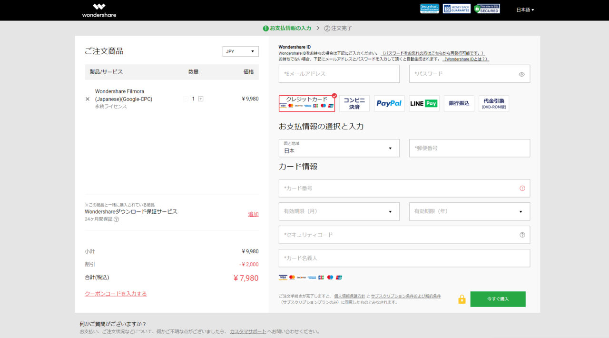609x338 pixels.
Task: Click the 注文完了 step label
Action: pos(342,28)
